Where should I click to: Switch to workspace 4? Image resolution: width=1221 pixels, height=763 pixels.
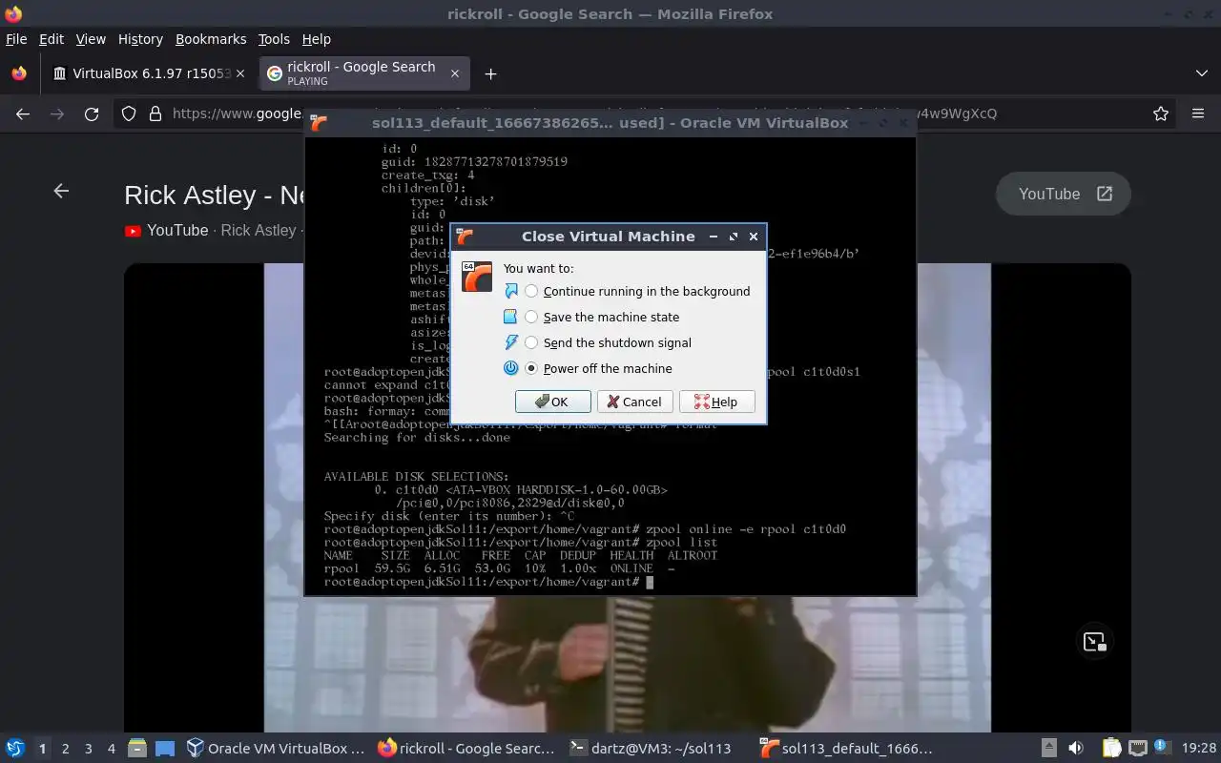(x=111, y=749)
